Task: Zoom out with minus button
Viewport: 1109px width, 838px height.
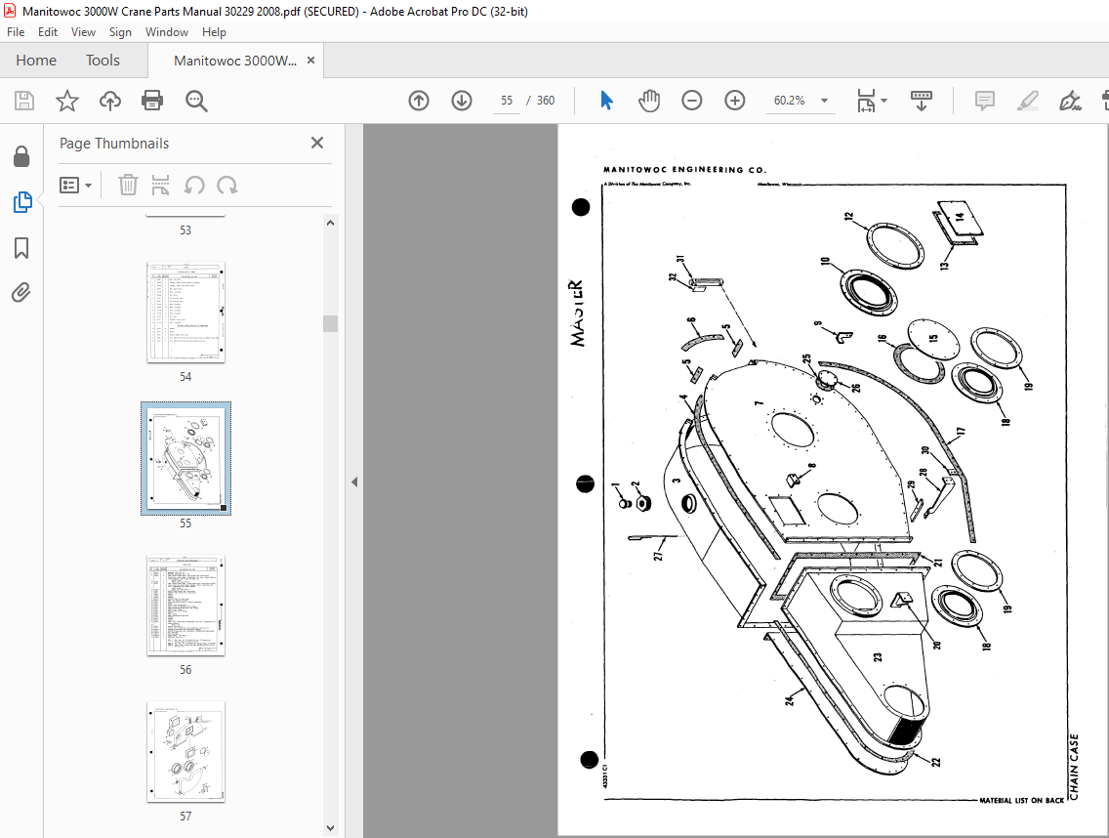Action: 692,101
